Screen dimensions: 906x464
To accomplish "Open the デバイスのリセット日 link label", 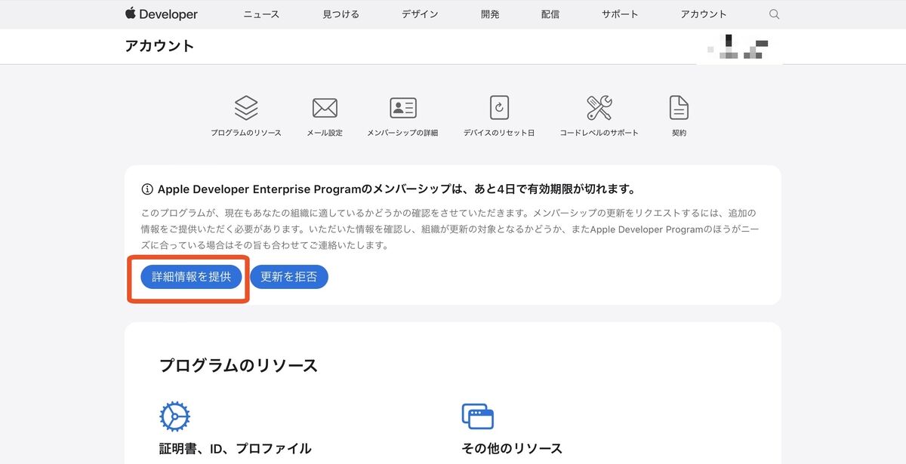I will pos(499,133).
